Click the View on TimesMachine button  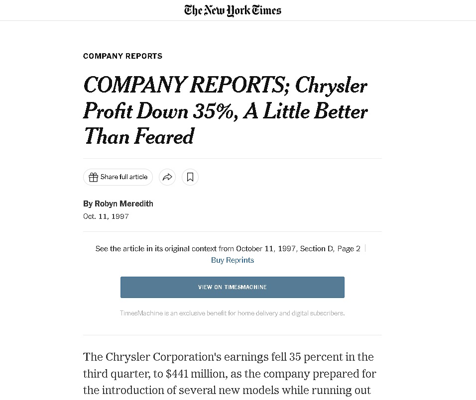[x=232, y=287]
